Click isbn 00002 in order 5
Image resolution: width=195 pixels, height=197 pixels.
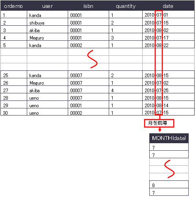[88, 44]
